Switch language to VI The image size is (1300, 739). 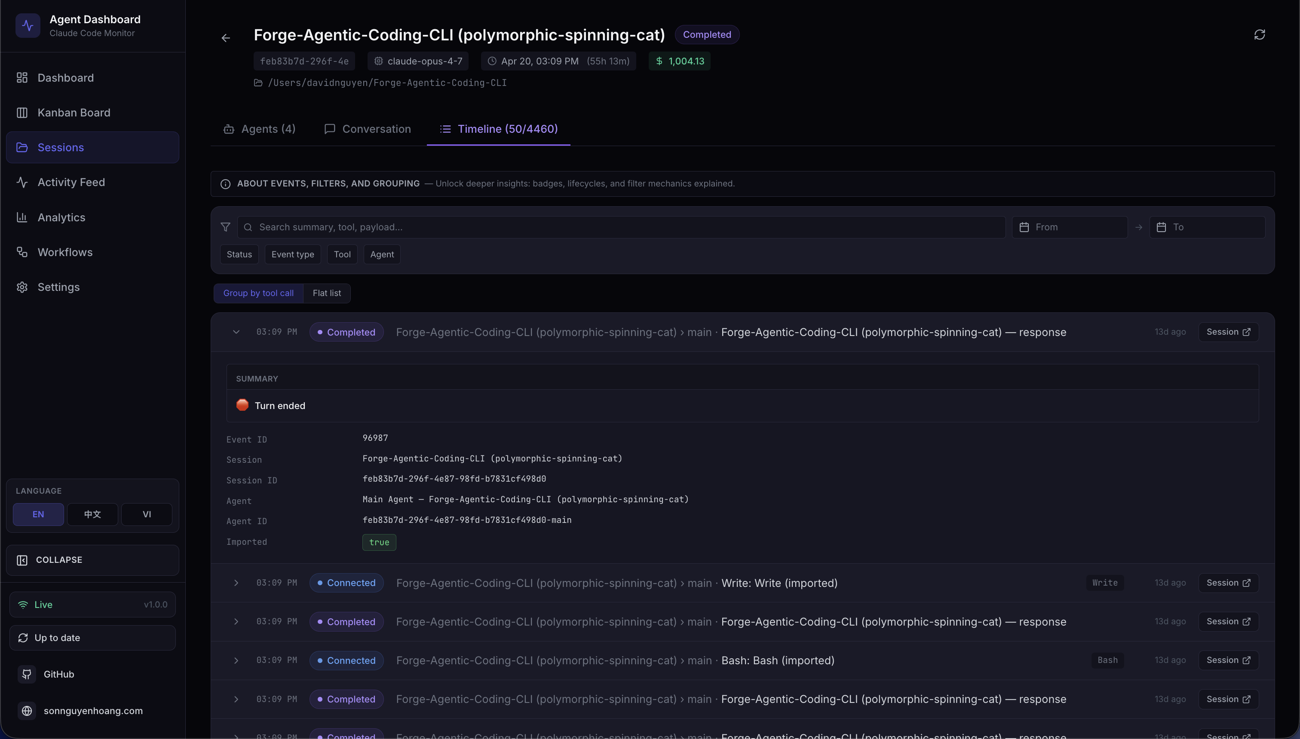coord(147,514)
